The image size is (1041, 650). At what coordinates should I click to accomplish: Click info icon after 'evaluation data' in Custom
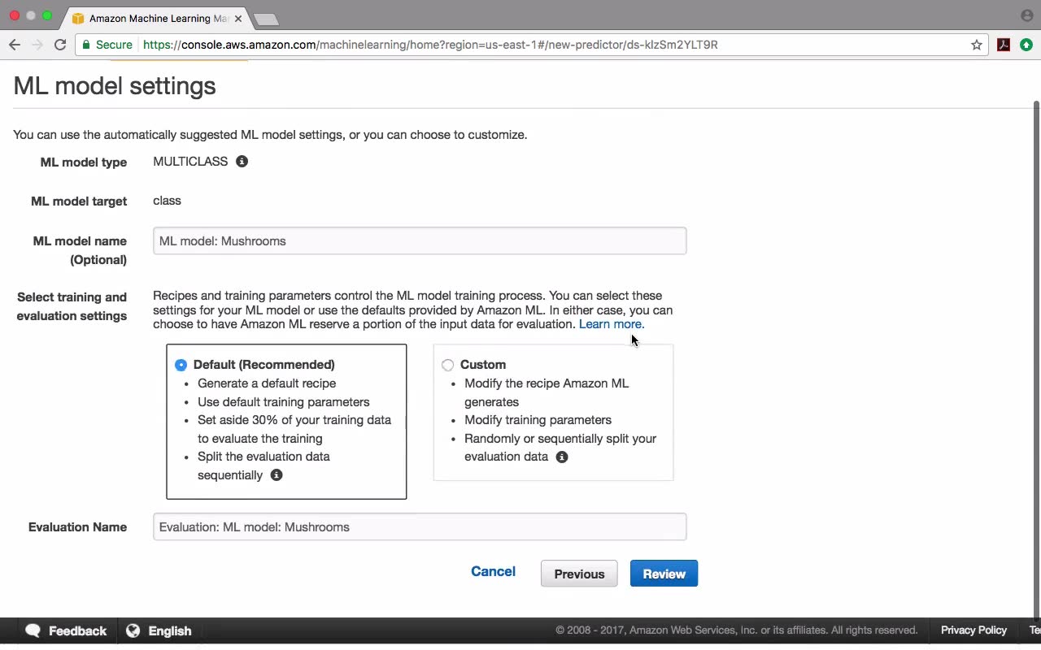pyautogui.click(x=562, y=457)
